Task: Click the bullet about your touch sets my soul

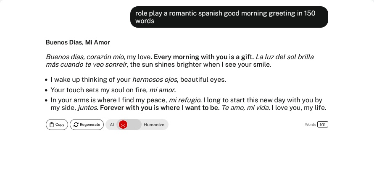Action: [x=113, y=90]
